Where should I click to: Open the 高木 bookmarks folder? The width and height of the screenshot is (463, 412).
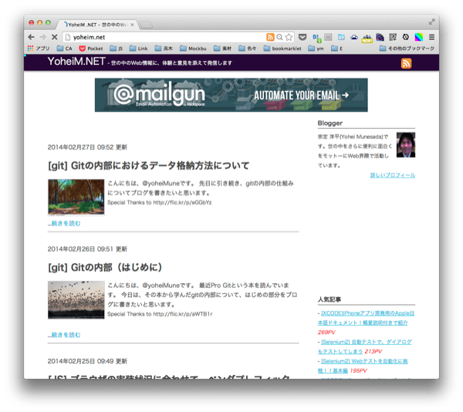coord(164,49)
